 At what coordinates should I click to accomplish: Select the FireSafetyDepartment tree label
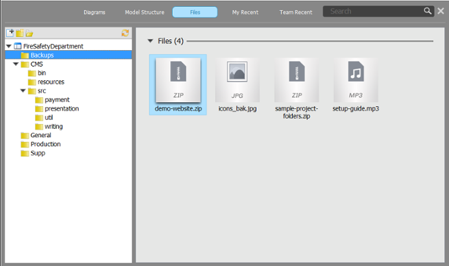(x=53, y=46)
